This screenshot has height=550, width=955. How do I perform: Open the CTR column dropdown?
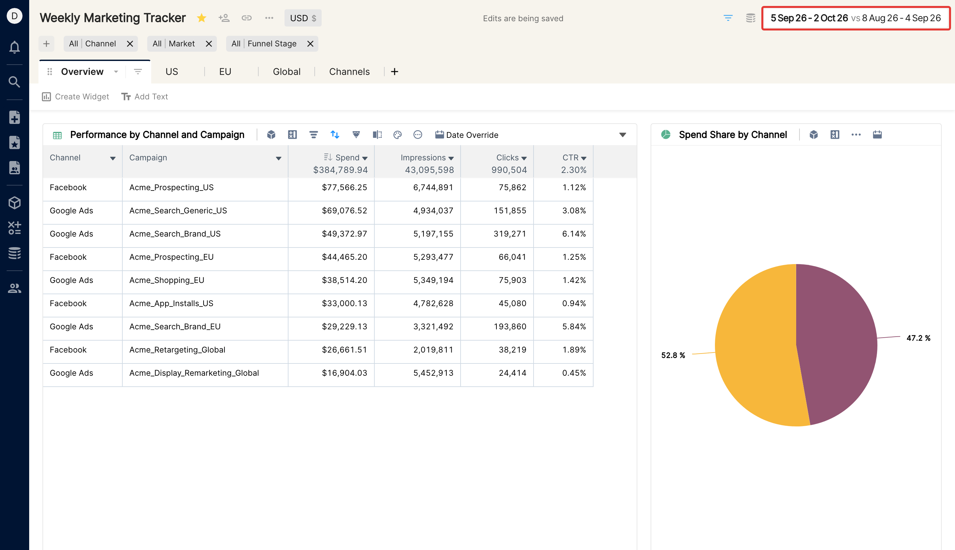[x=584, y=158]
